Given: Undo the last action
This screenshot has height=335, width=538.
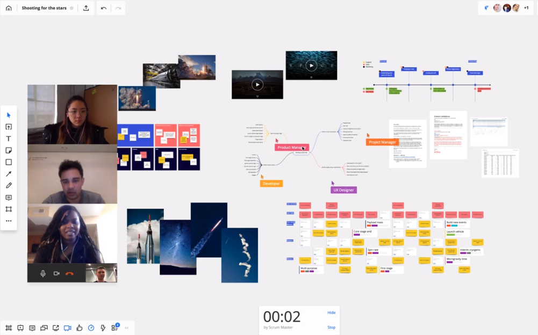Looking at the screenshot, I should click(x=104, y=8).
